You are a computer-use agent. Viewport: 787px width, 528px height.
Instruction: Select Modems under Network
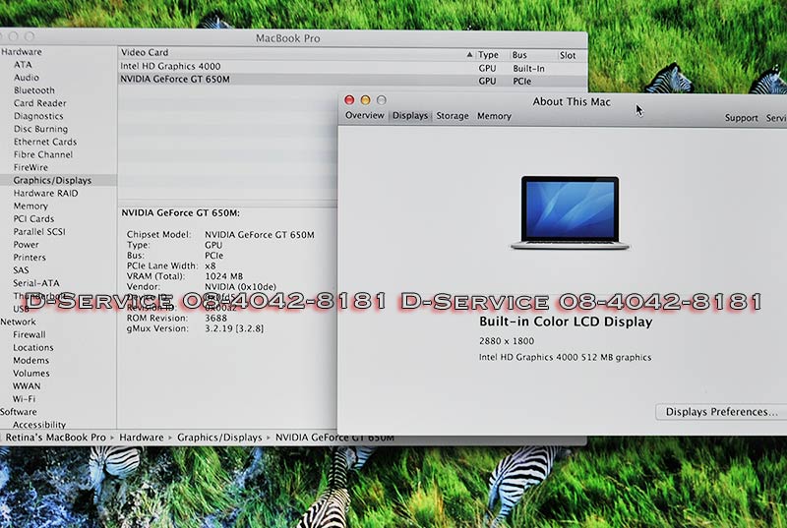31,361
